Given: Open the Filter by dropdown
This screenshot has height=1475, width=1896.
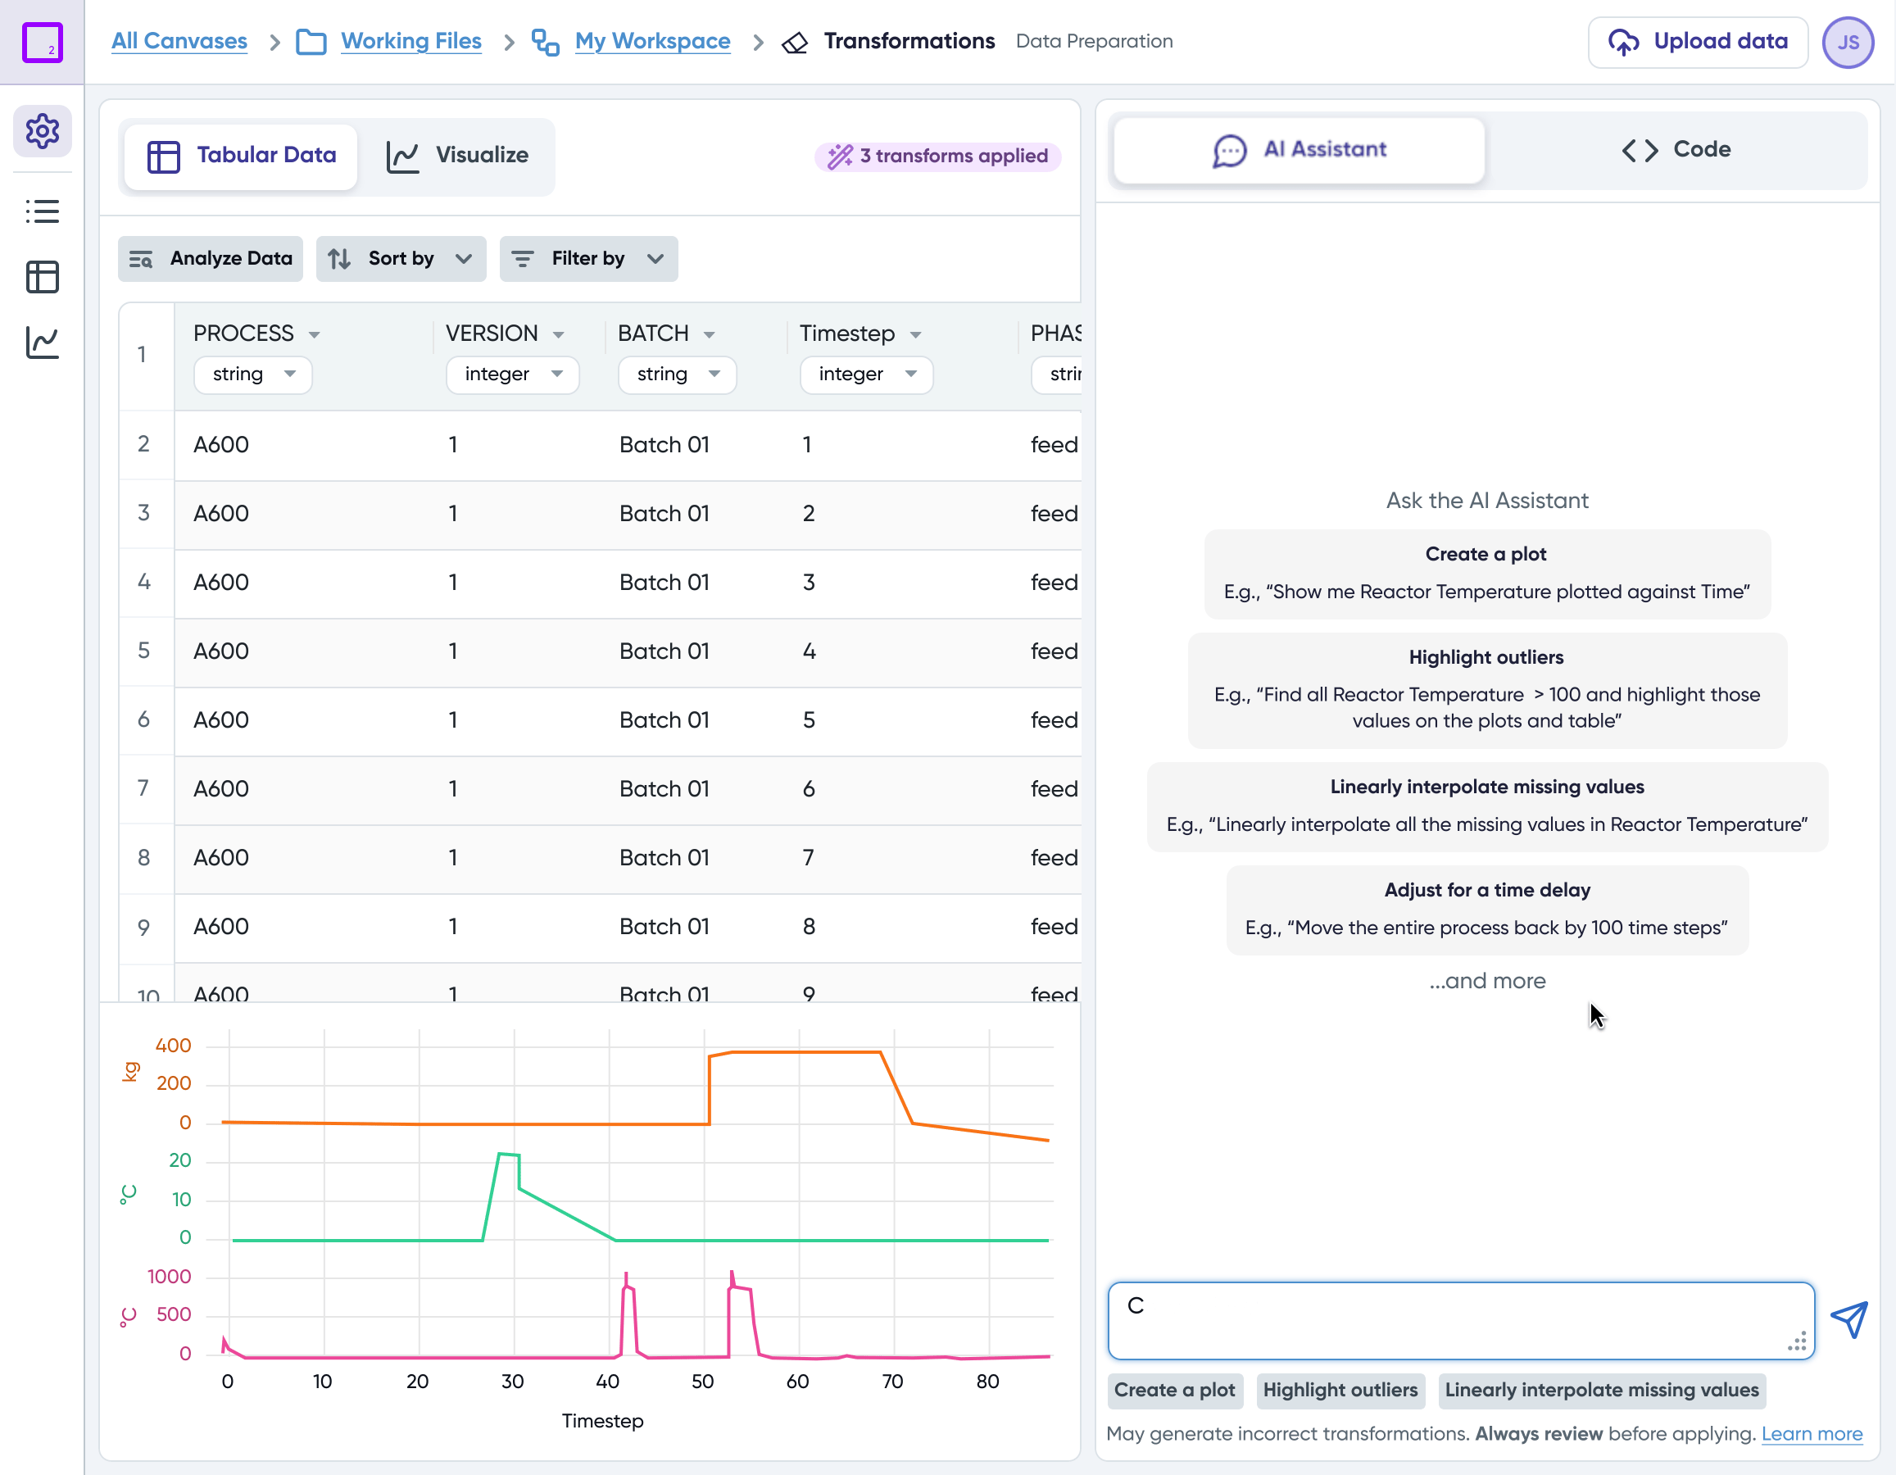Looking at the screenshot, I should pyautogui.click(x=587, y=259).
